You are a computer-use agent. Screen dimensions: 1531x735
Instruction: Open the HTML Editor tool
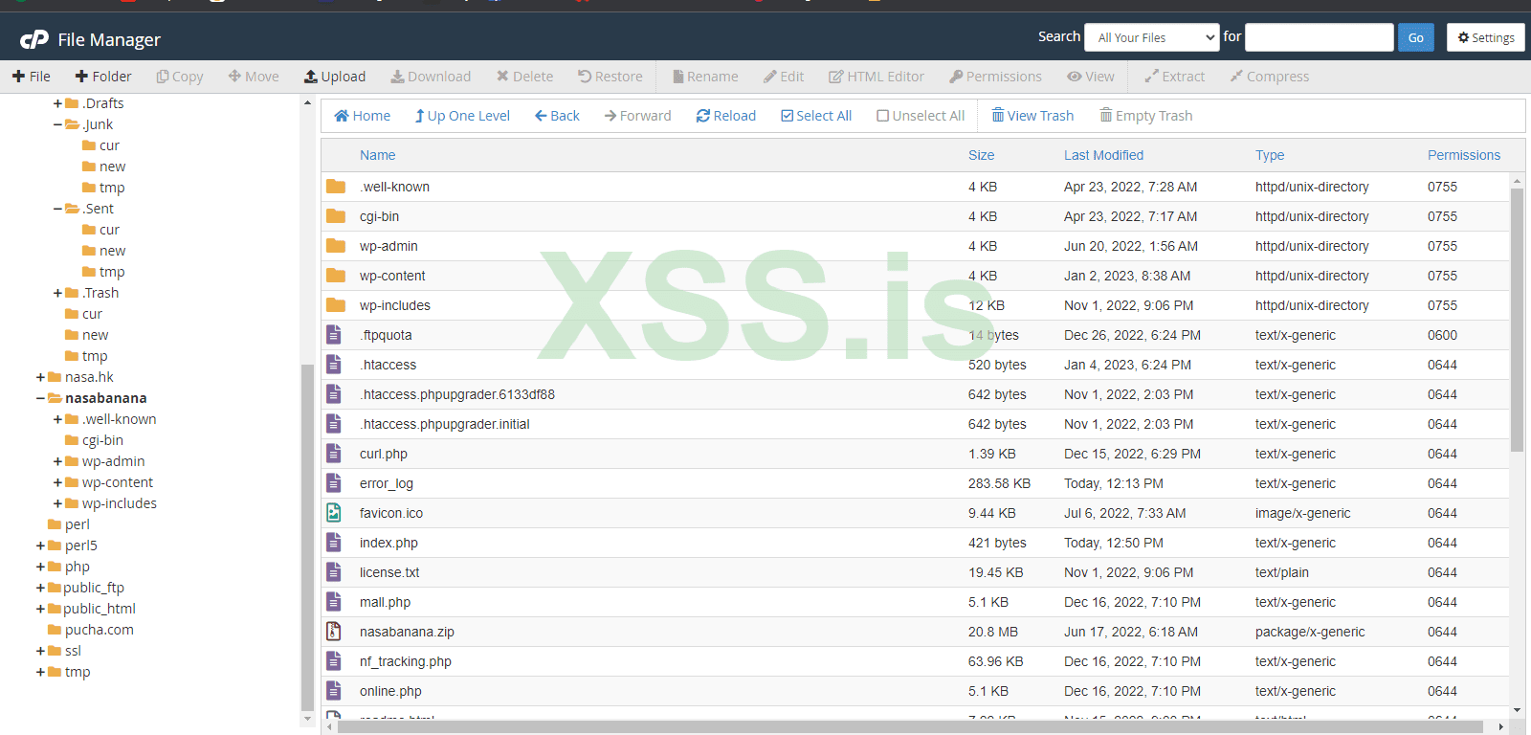(x=876, y=77)
